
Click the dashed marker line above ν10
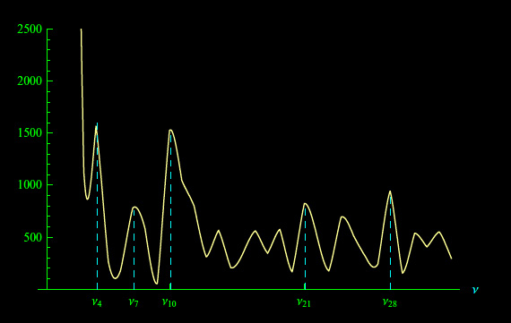pos(170,211)
